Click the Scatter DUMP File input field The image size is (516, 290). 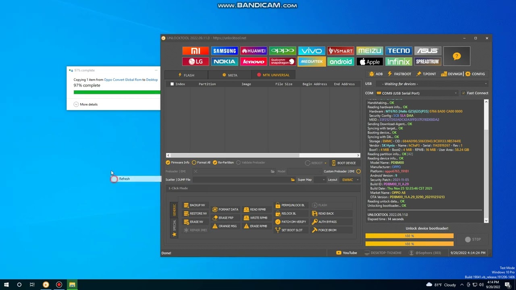click(x=241, y=180)
